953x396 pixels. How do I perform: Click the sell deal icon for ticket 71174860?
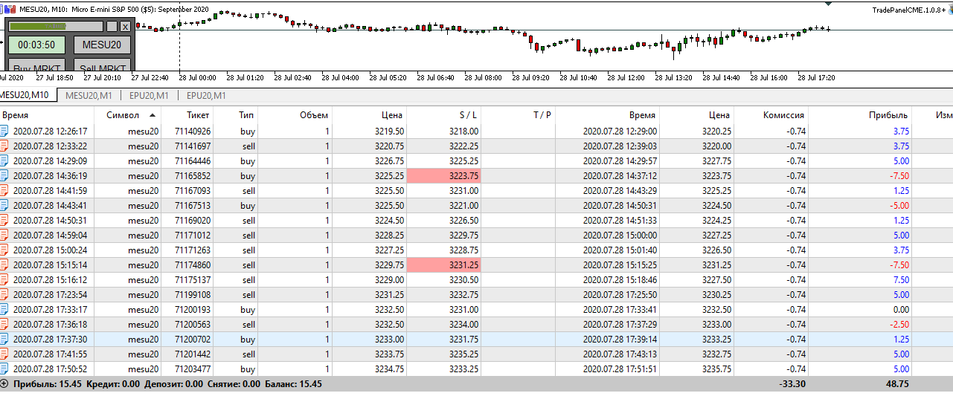point(4,265)
